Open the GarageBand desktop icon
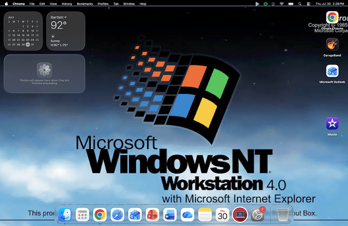 332,44
